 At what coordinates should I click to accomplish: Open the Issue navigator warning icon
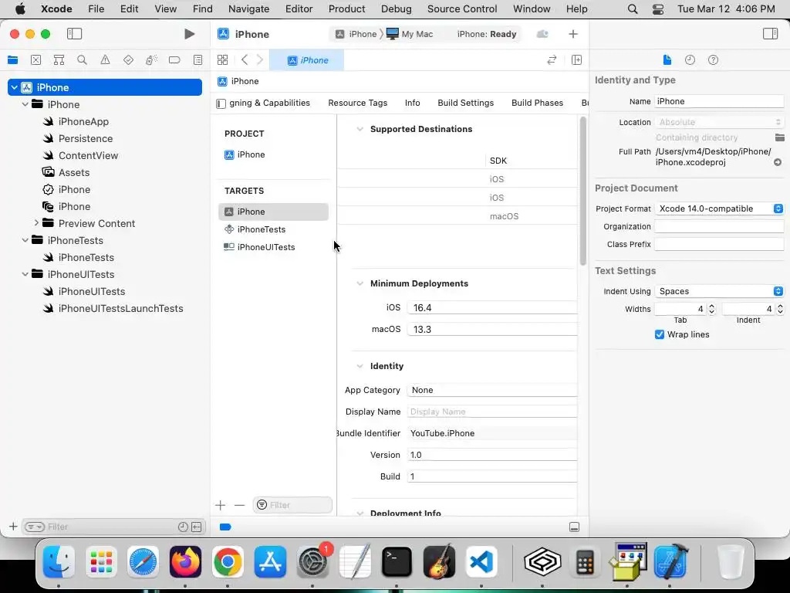click(x=105, y=60)
